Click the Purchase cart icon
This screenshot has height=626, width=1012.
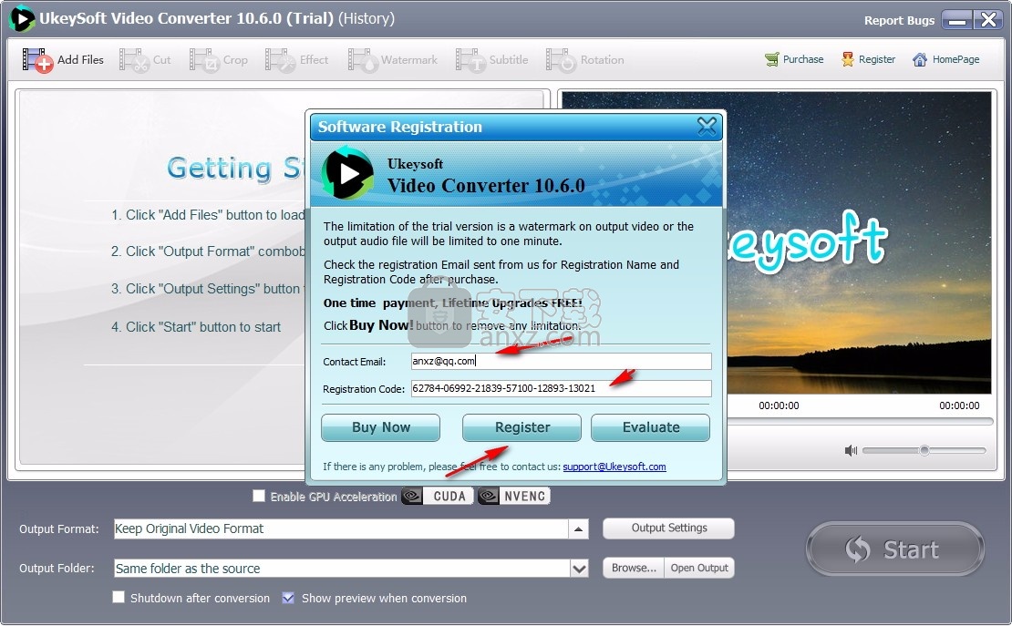[772, 59]
